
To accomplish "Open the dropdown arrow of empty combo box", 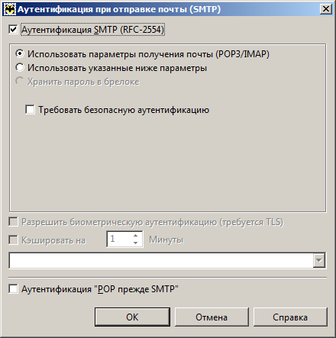I will click(318, 260).
